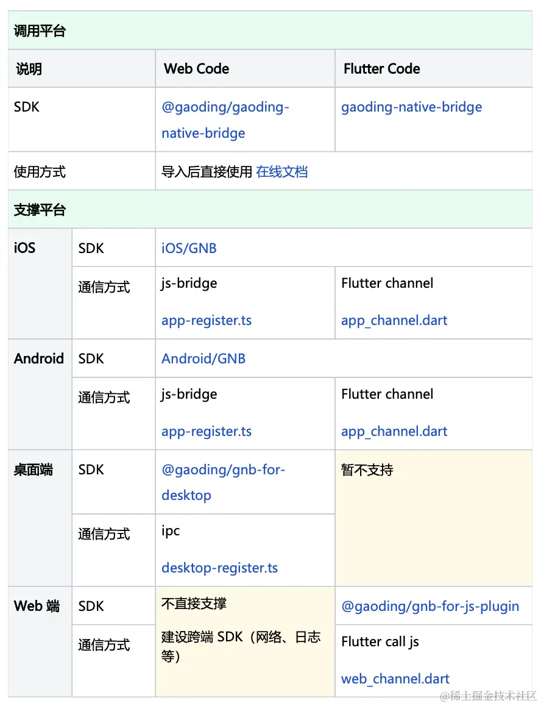
Task: Click the 建设跨端 SDK（网络、日志等）text
Action: pyautogui.click(x=241, y=646)
